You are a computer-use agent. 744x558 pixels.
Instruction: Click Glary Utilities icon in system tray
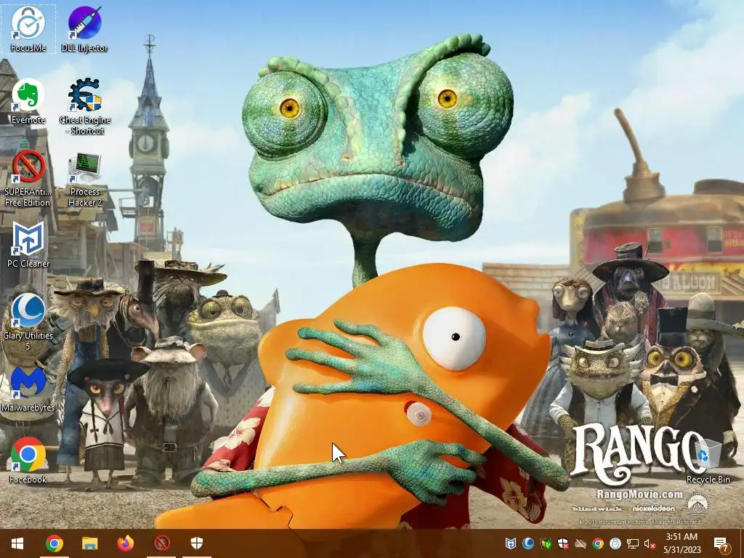[528, 543]
